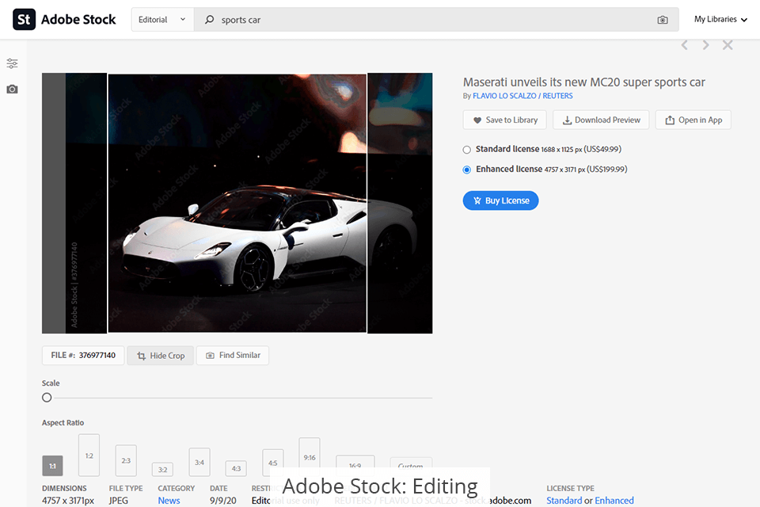Click Save to Library button
This screenshot has height=507, width=760.
[x=504, y=120]
